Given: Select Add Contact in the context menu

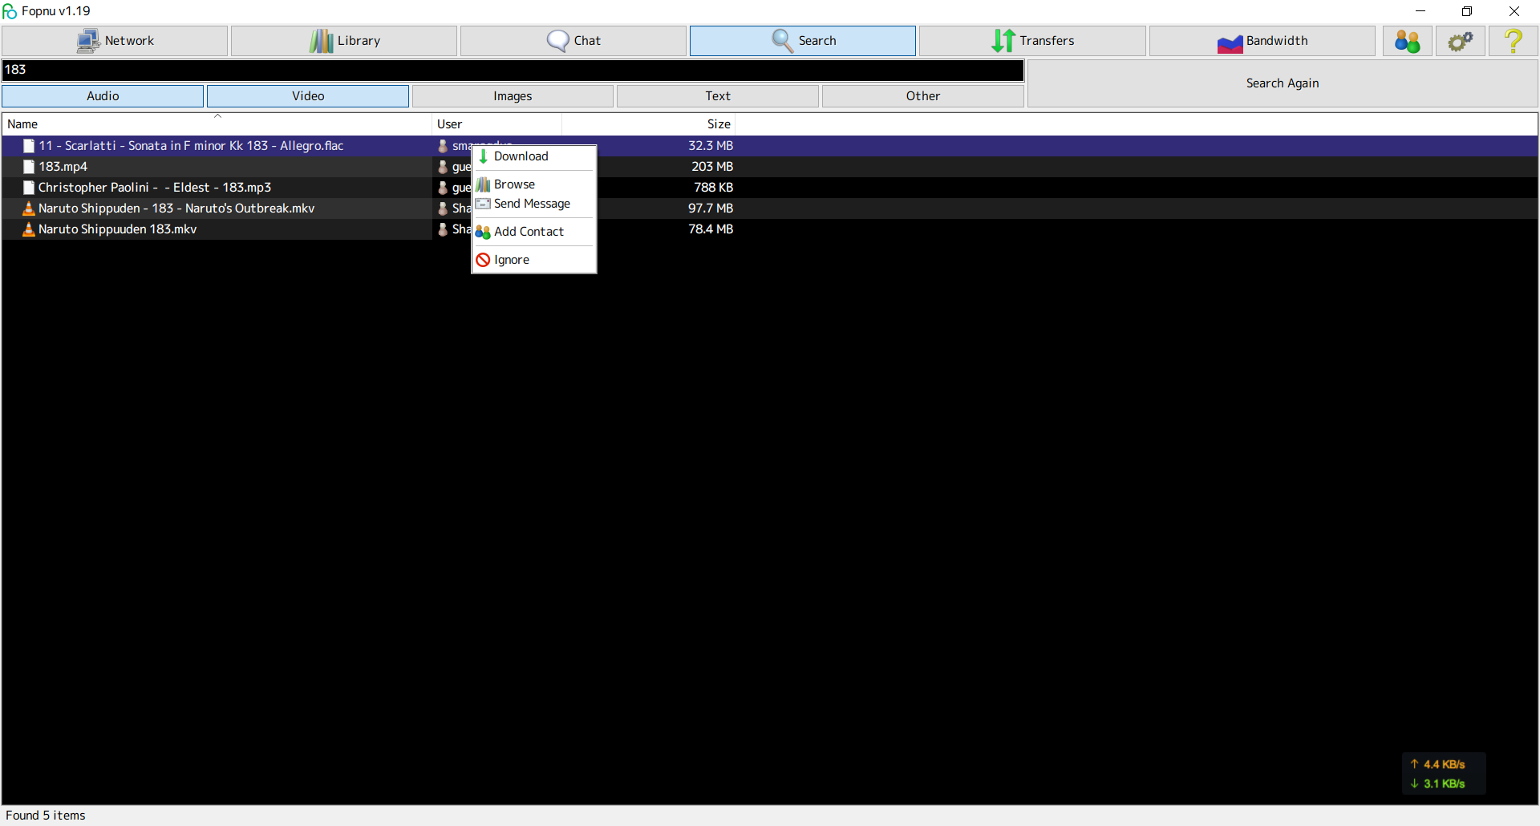Looking at the screenshot, I should (x=529, y=232).
